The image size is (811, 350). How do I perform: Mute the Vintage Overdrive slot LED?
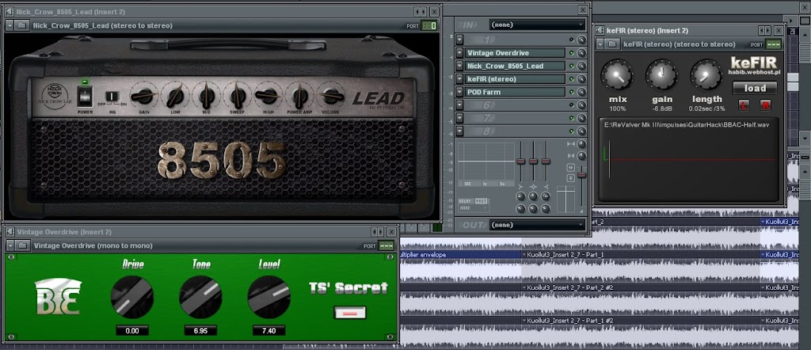tap(572, 53)
